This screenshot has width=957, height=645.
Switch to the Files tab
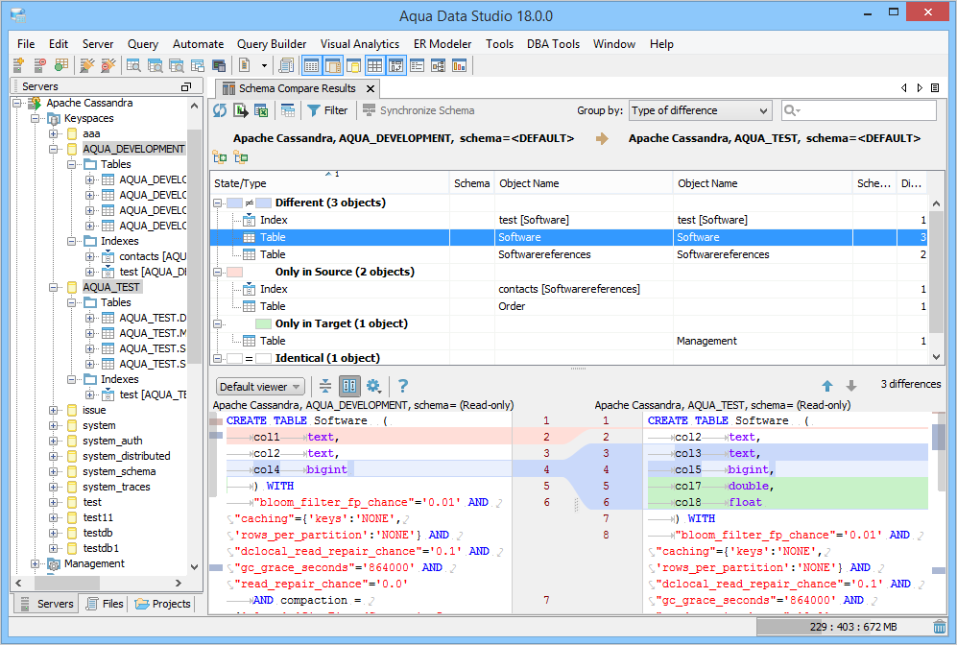(105, 604)
